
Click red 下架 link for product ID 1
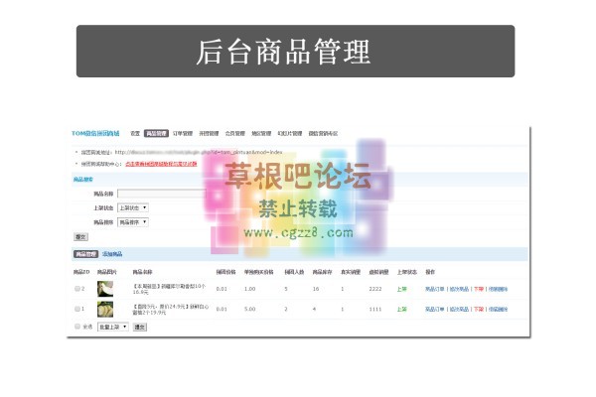479,310
